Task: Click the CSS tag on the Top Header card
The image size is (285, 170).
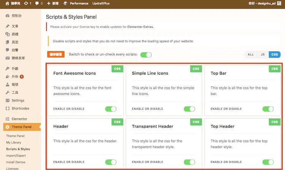Action: [274, 122]
